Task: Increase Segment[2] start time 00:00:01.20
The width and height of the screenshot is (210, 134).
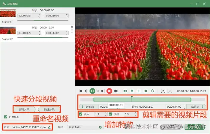Action: (x=39, y=32)
